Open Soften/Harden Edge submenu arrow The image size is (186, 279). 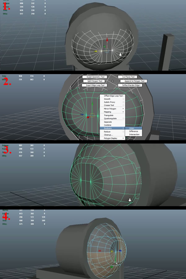140,85
